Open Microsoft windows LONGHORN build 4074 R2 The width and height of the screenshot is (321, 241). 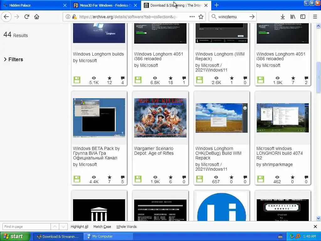[x=280, y=153]
